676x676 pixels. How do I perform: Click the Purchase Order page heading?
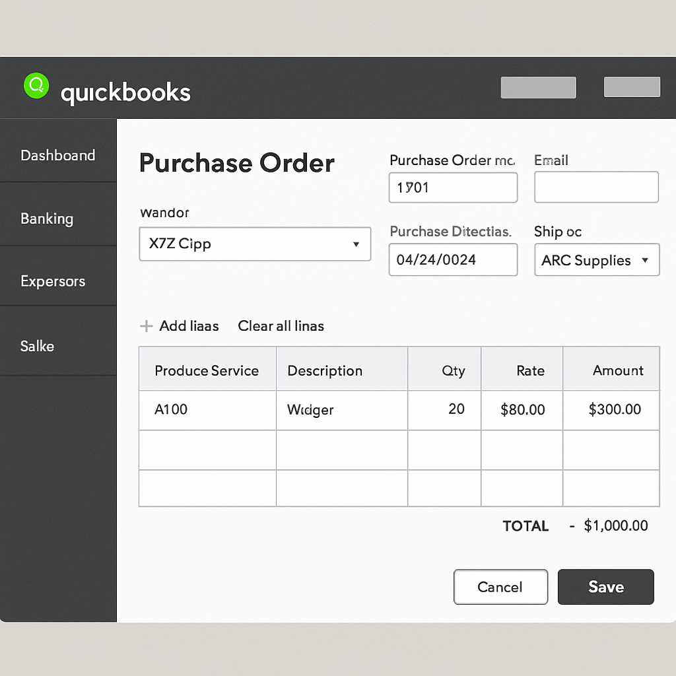tap(237, 163)
